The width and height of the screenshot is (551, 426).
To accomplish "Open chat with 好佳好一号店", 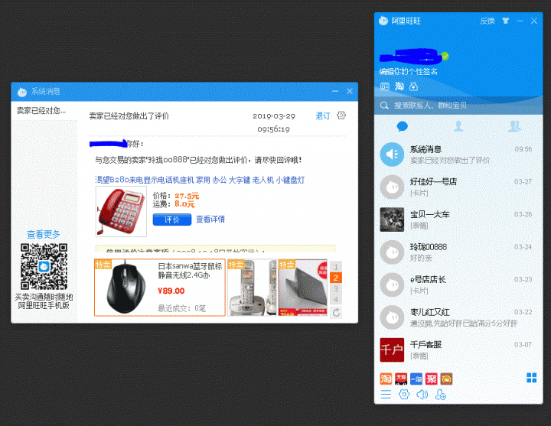I will [x=458, y=187].
